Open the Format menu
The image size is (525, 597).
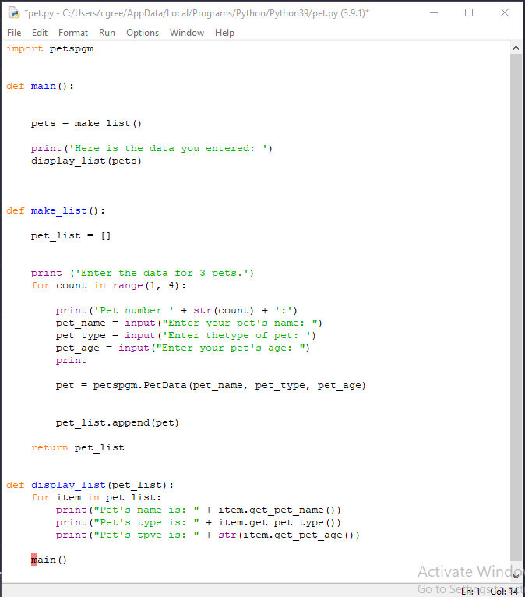coord(73,33)
